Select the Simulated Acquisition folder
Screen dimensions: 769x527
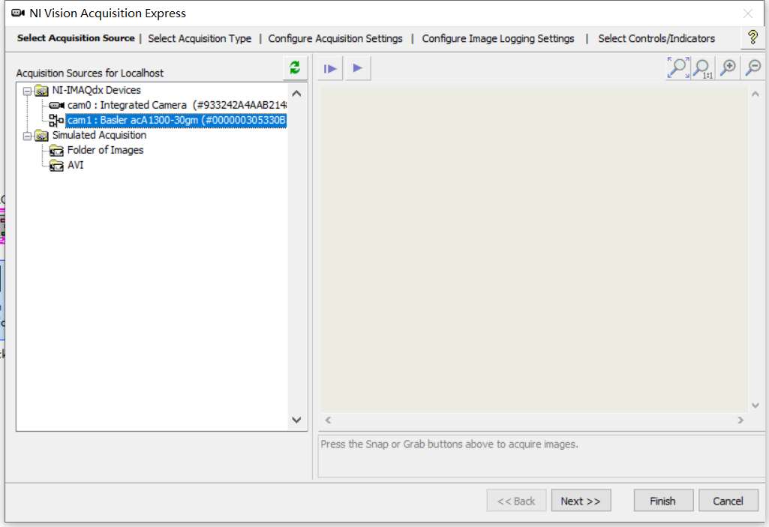coord(99,135)
